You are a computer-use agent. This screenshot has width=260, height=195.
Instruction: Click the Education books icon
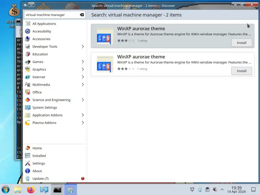(28, 54)
